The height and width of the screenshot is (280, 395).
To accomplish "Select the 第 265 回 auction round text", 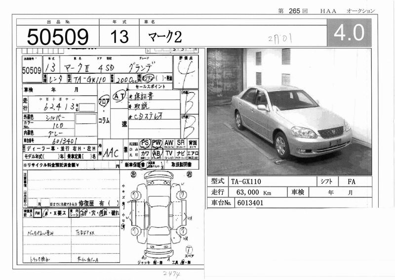I will point(293,11).
